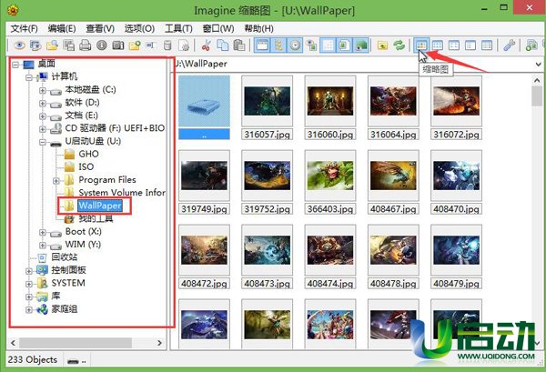Click the open folder toolbar icon
The height and width of the screenshot is (372, 546).
point(52,45)
